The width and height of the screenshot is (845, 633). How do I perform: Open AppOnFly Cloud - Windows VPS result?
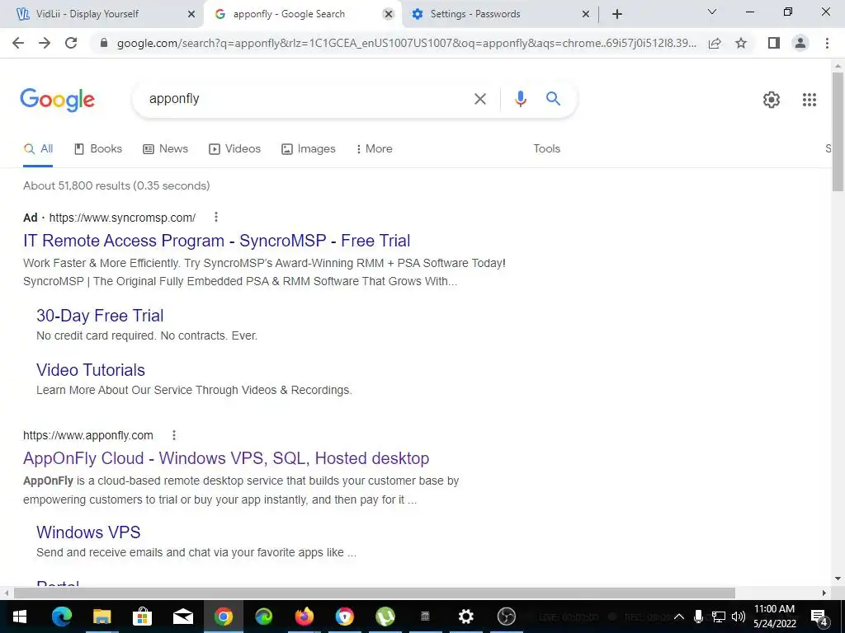[226, 458]
